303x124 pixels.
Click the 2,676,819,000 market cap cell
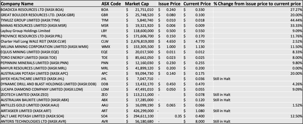[x=141, y=42]
